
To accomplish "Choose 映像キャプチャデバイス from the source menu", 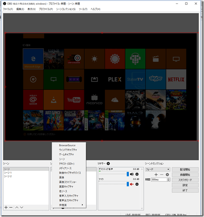I will tap(69, 173).
